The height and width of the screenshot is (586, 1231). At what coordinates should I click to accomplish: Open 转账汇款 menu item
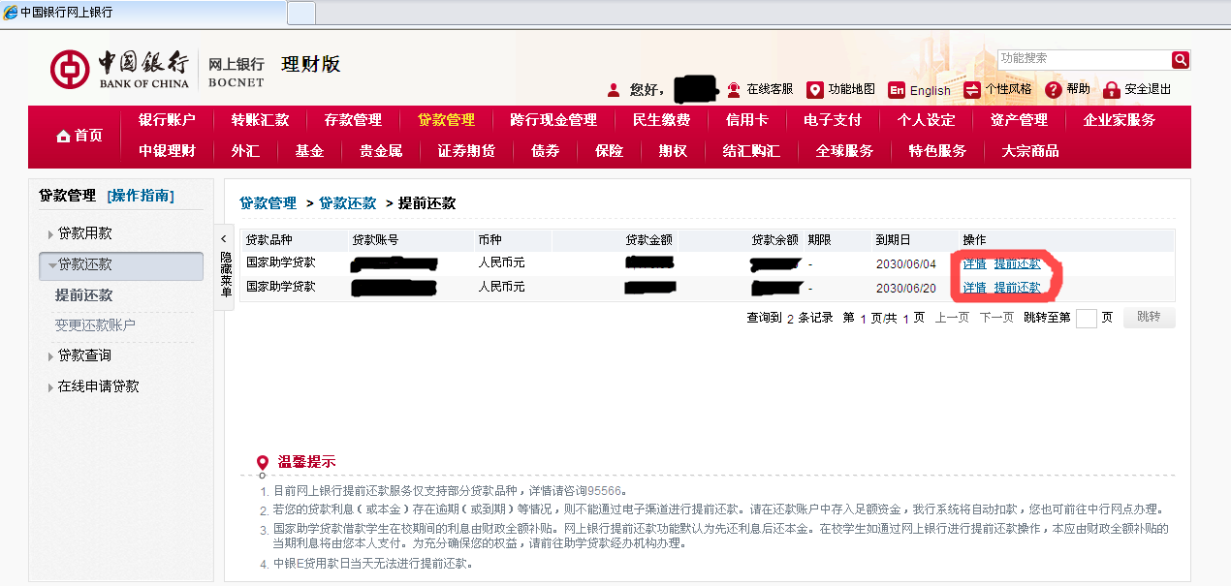click(260, 120)
